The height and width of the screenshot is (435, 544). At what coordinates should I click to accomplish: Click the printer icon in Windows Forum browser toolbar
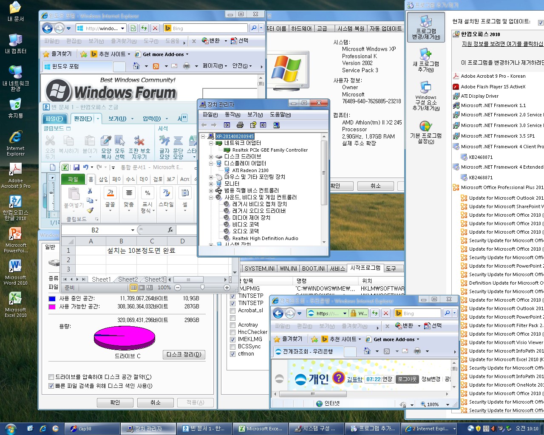(x=186, y=66)
